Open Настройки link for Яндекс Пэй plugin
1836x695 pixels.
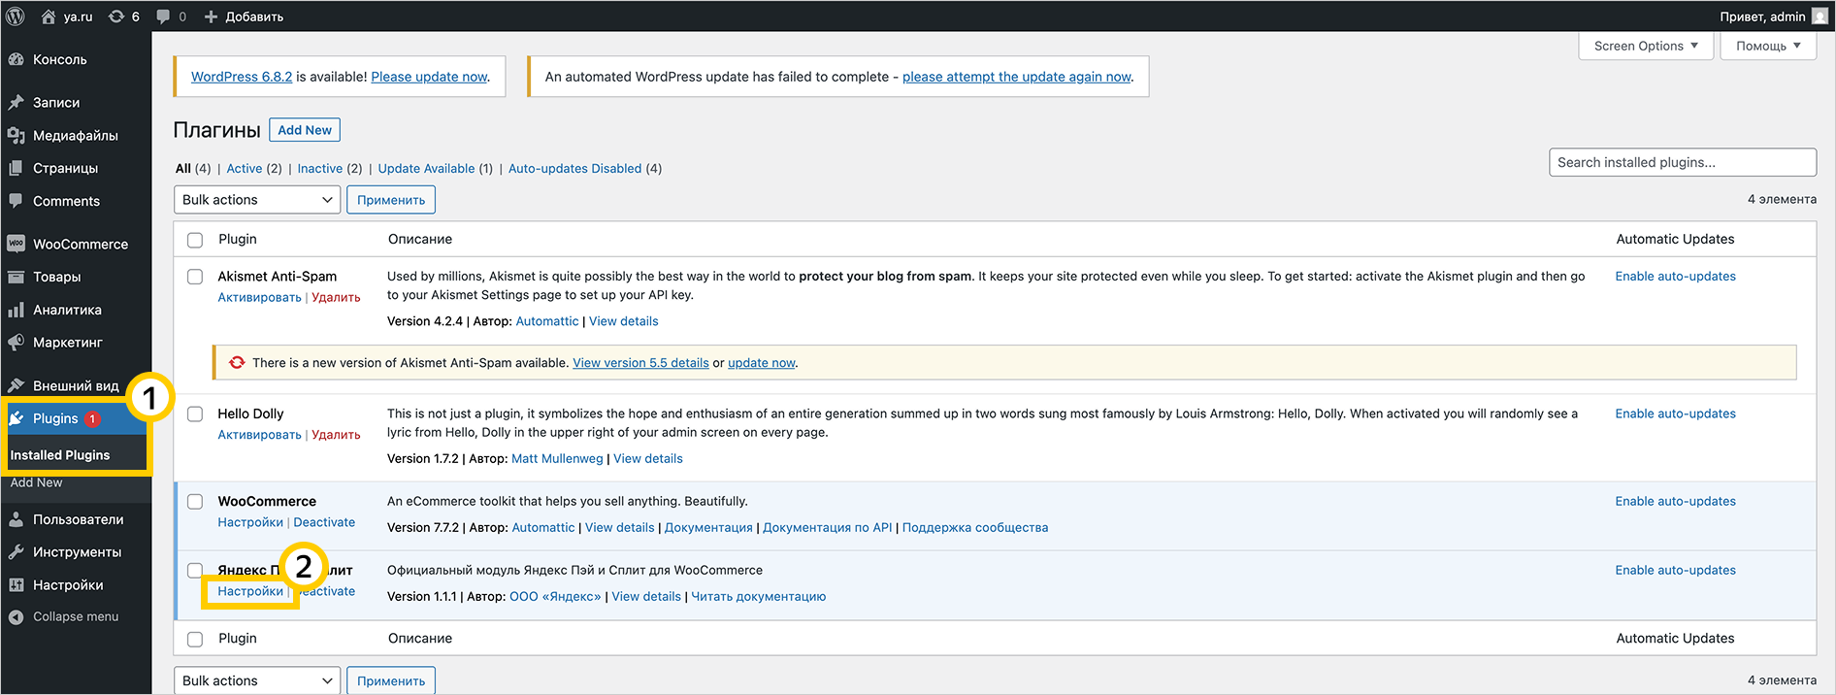click(x=250, y=591)
